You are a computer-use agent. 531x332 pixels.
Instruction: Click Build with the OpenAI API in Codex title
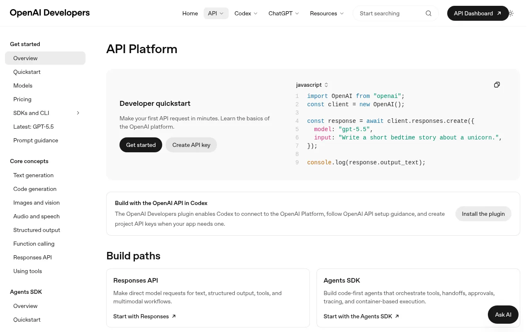point(161,203)
